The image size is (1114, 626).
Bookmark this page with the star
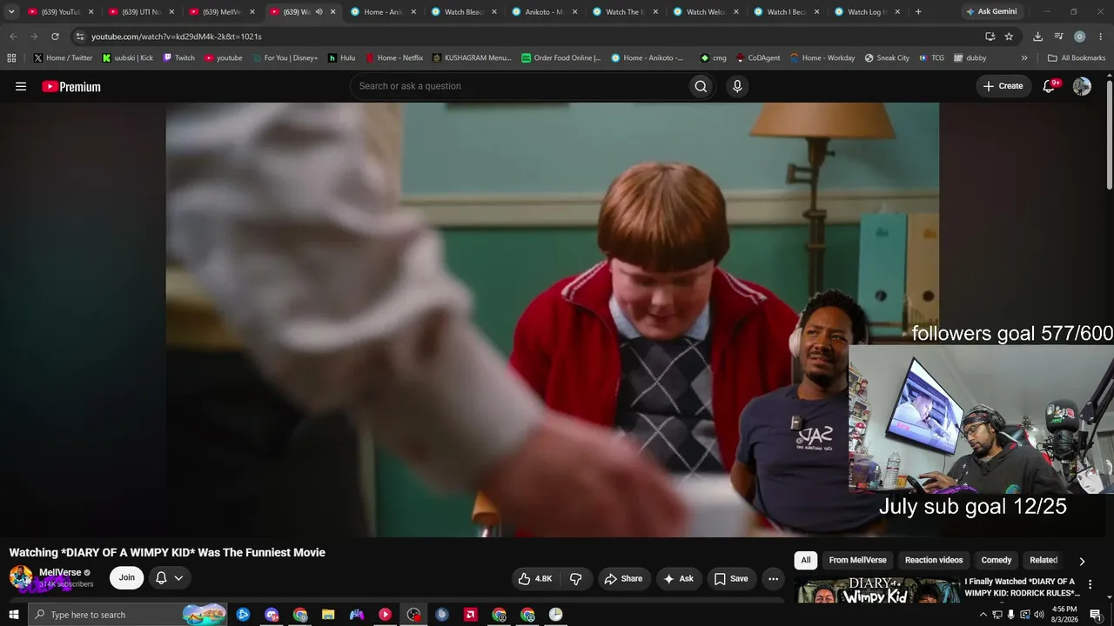point(1009,37)
